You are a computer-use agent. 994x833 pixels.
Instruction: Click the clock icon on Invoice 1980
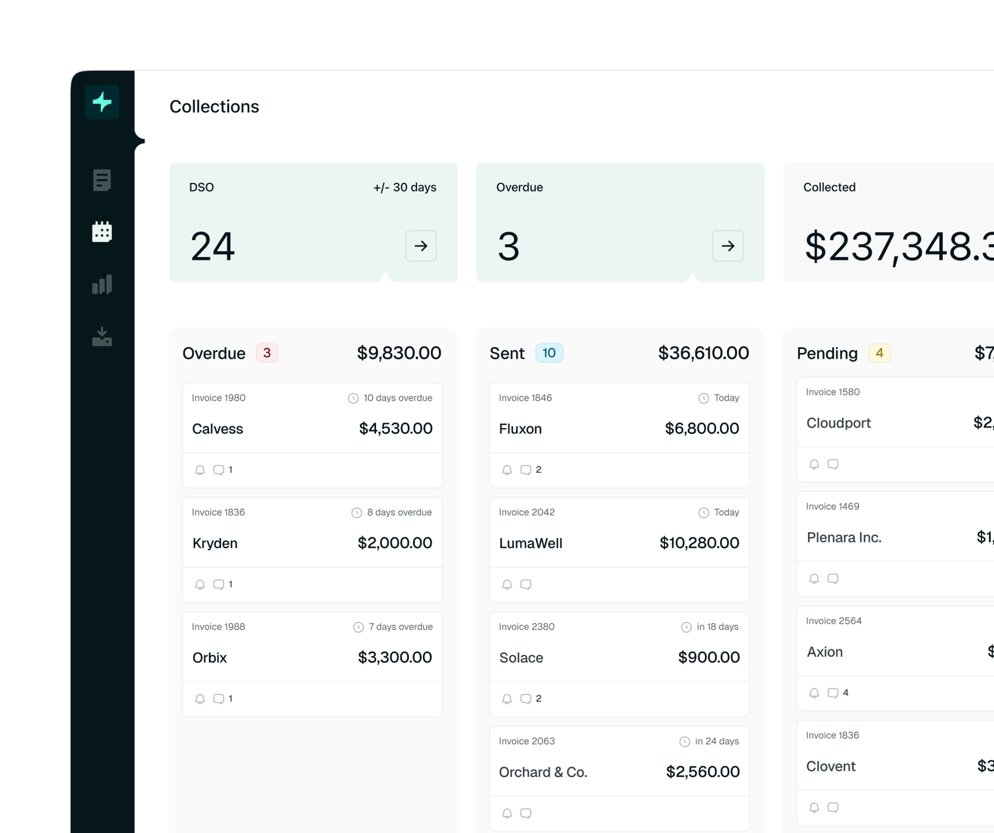353,398
